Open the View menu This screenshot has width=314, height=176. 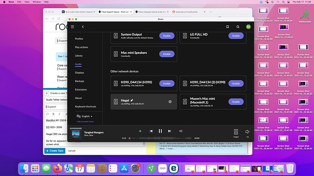click(27, 2)
